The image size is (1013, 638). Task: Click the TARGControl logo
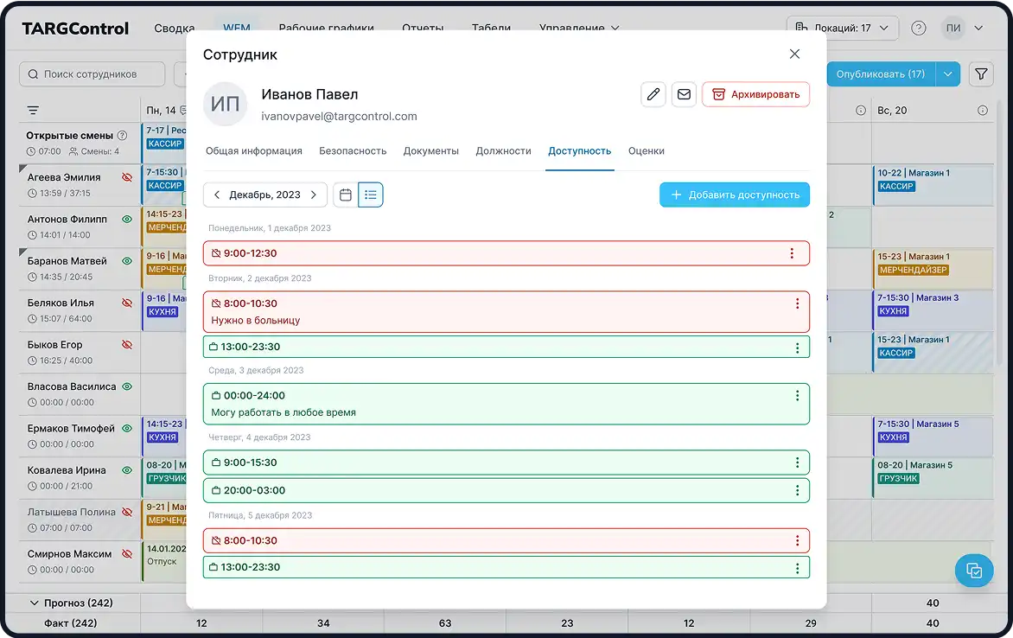75,29
